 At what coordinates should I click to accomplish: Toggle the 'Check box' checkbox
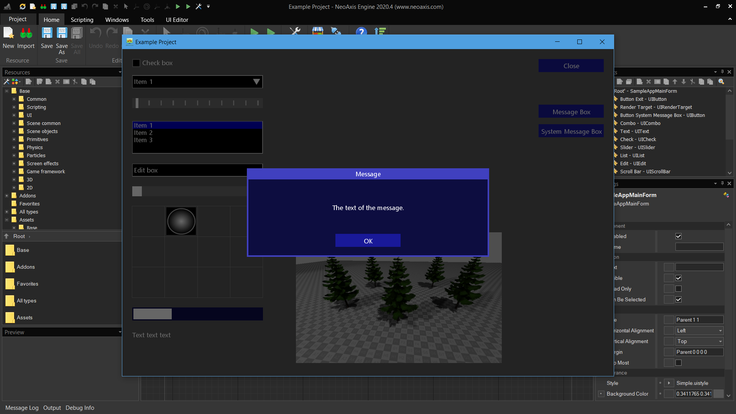pyautogui.click(x=136, y=63)
